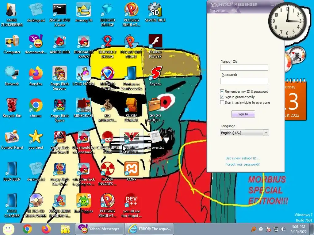Focus the Password input field
Image resolution: width=314 pixels, height=235 pixels.
tap(244, 81)
